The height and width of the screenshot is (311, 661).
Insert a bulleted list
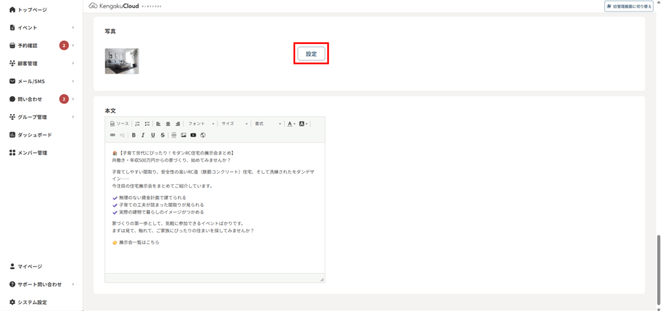click(147, 124)
